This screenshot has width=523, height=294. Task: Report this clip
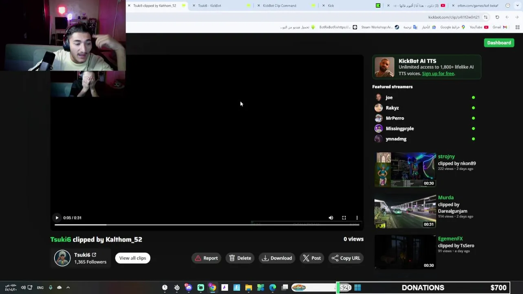(206, 258)
